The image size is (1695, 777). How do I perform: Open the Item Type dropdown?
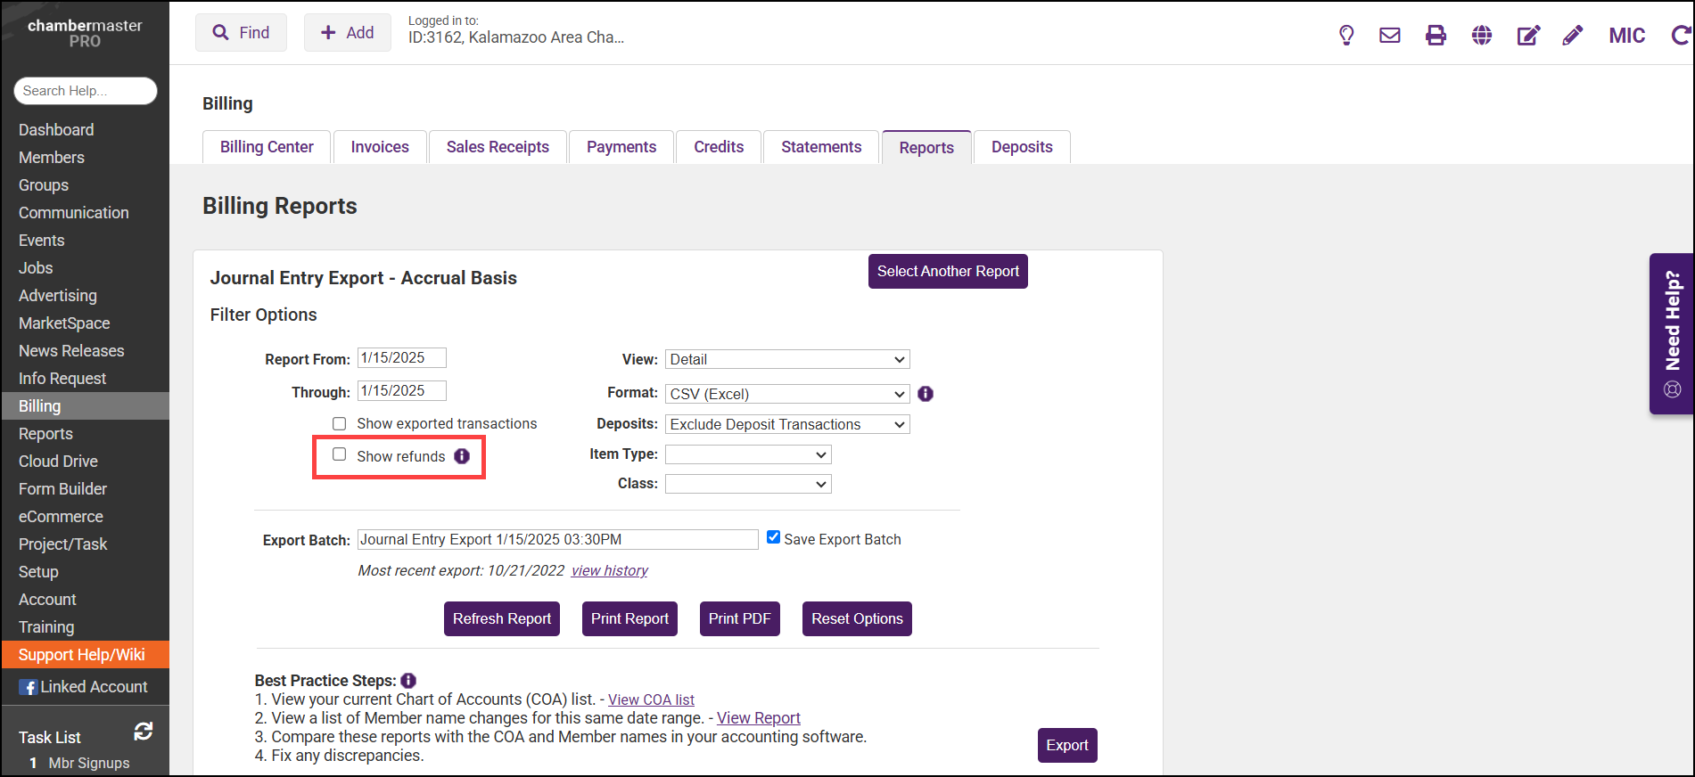(x=747, y=454)
